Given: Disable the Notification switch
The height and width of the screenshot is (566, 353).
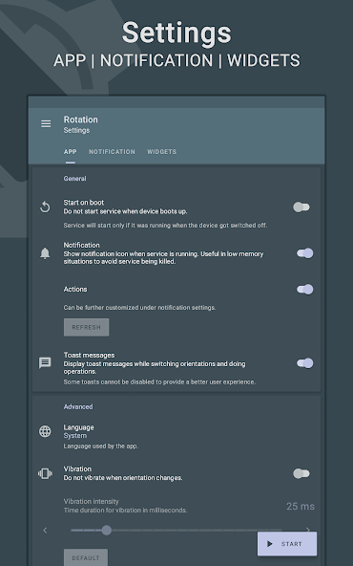Looking at the screenshot, I should 304,253.
